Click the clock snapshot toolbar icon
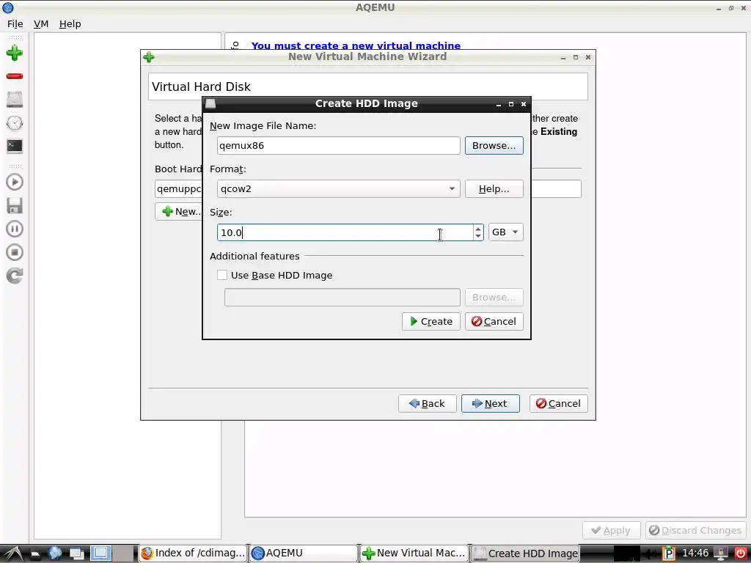Image resolution: width=751 pixels, height=563 pixels. (x=15, y=123)
